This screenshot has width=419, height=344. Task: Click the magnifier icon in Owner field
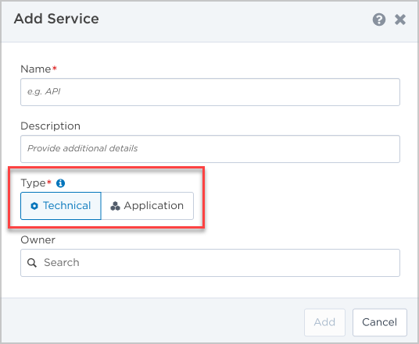click(32, 263)
